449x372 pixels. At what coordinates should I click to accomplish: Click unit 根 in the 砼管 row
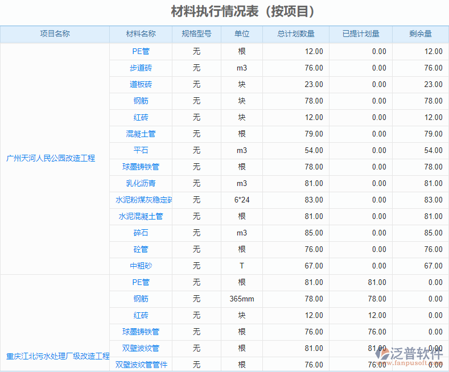[242, 249]
